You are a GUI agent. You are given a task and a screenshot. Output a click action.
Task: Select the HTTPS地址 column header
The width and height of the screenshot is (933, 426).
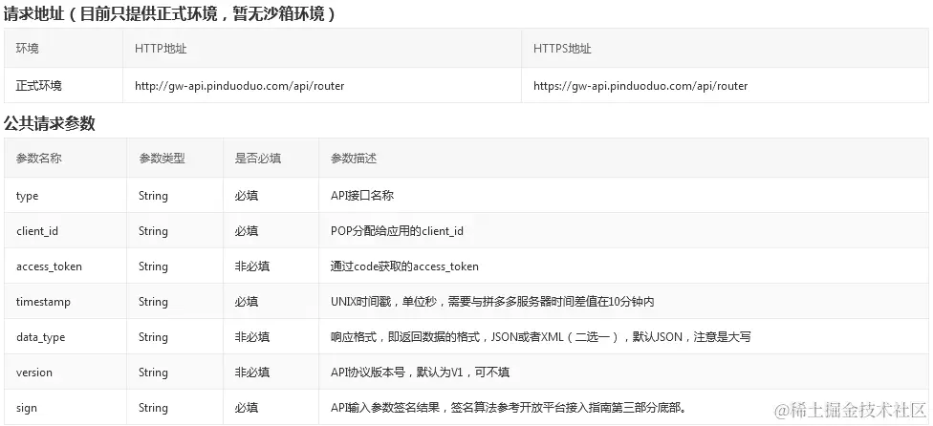(562, 49)
